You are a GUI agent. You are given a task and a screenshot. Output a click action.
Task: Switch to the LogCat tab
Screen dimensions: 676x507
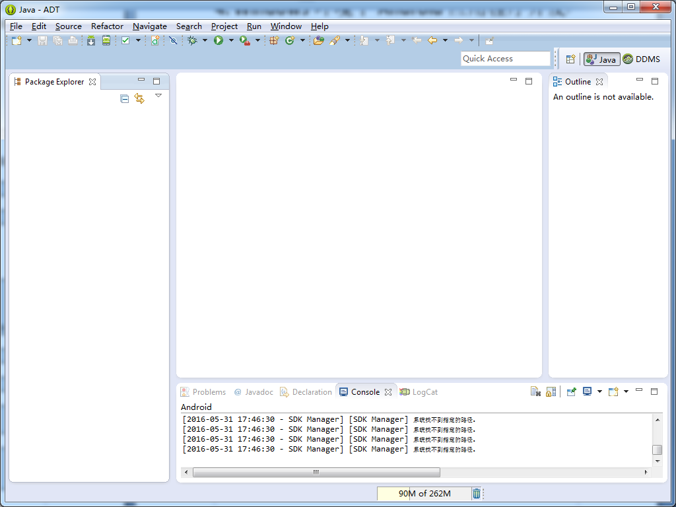pos(419,392)
